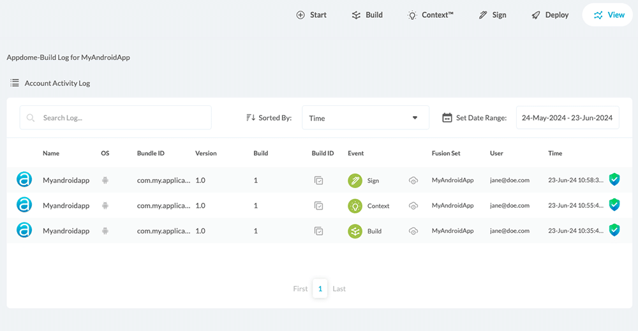Open the Sorted By Time dropdown
The width and height of the screenshot is (638, 331).
[365, 118]
